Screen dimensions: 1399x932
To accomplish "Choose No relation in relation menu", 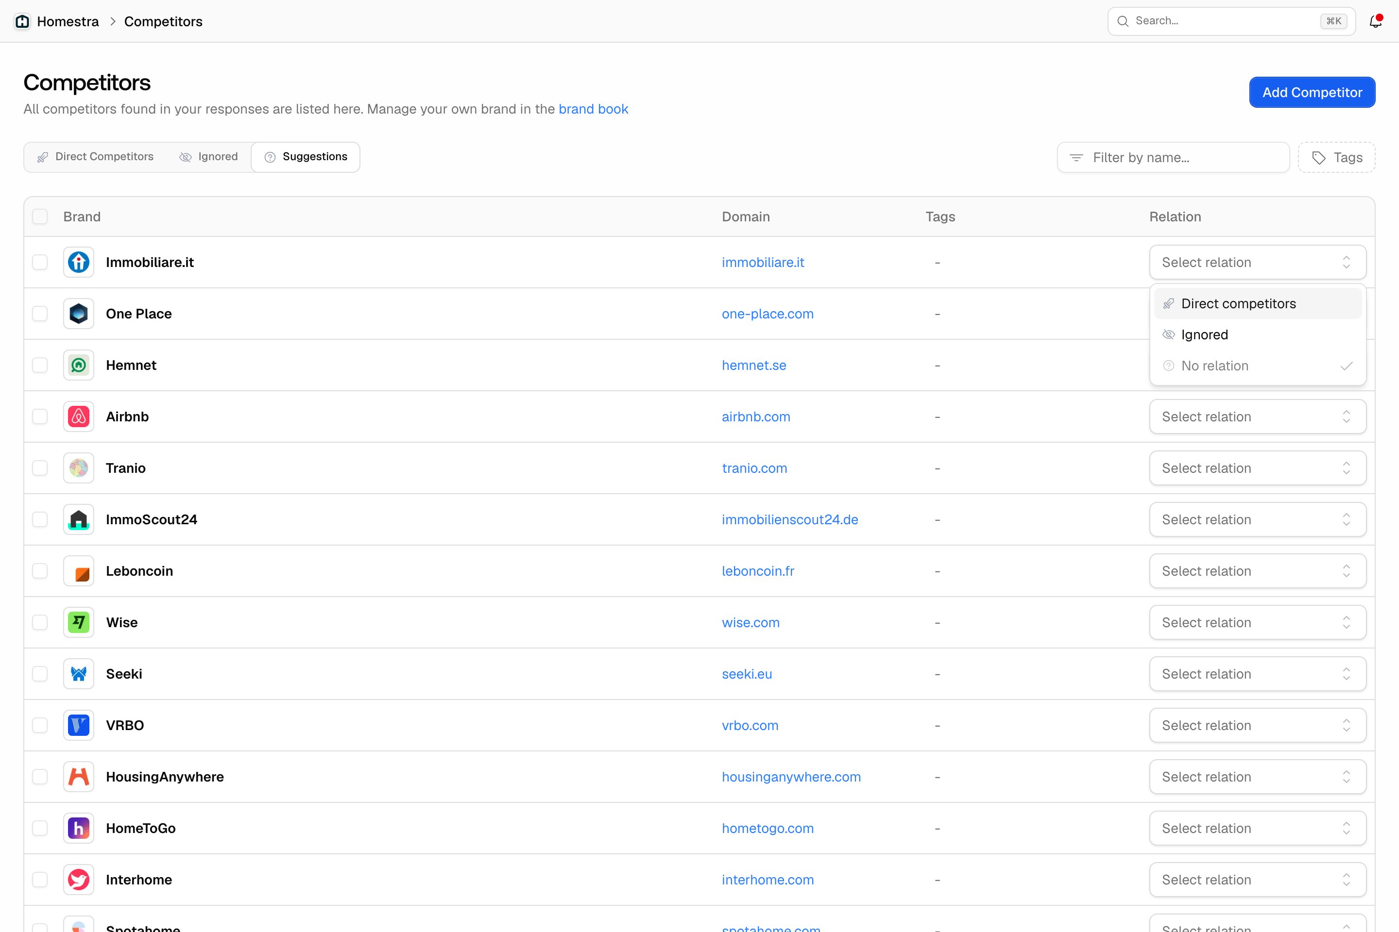I will click(x=1258, y=366).
